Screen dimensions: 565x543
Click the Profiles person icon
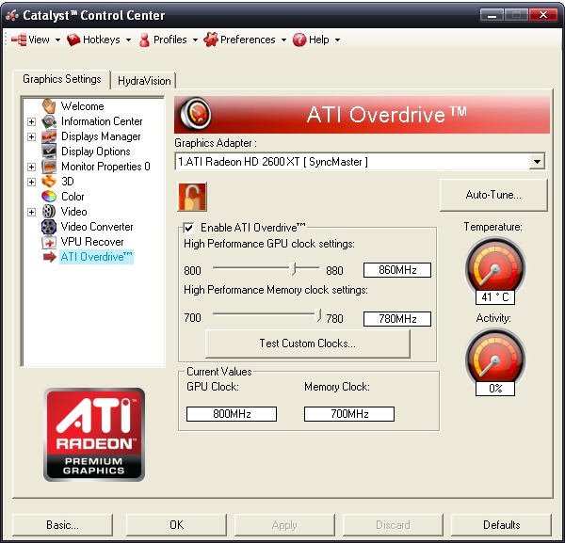[144, 40]
